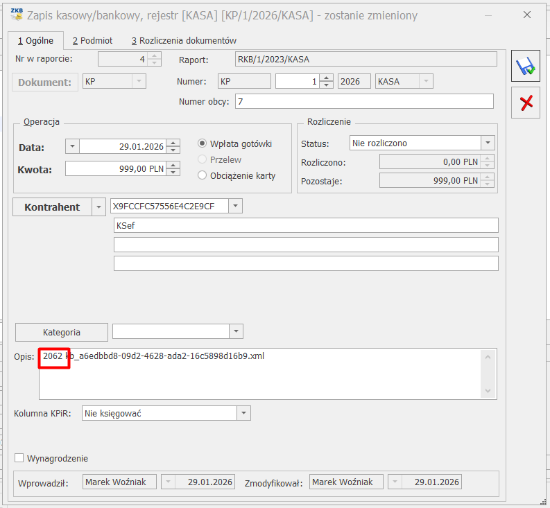
Task: Enable the Wynagrodzenie checkbox
Action: (19, 458)
